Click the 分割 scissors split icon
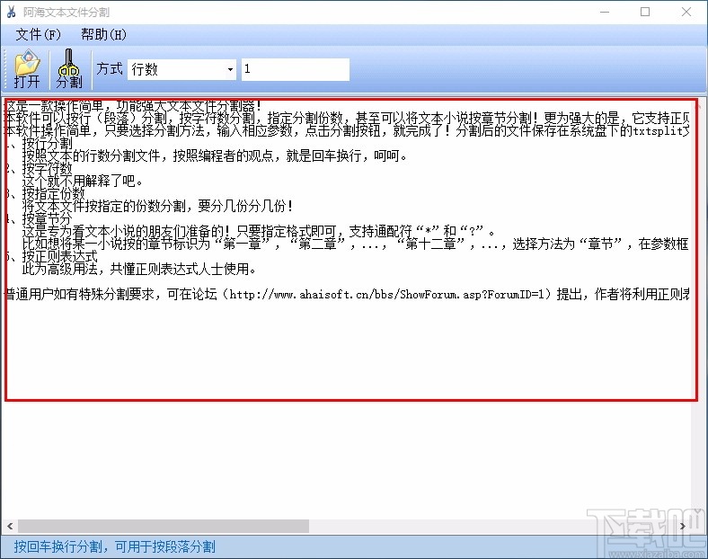The width and height of the screenshot is (708, 559). [x=69, y=69]
